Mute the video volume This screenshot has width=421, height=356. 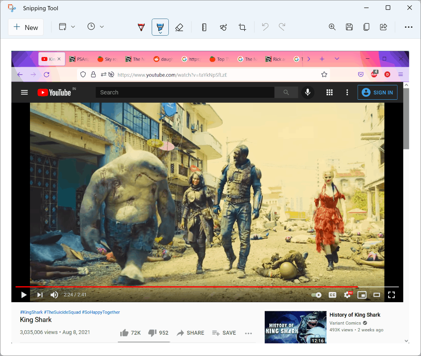coord(54,295)
